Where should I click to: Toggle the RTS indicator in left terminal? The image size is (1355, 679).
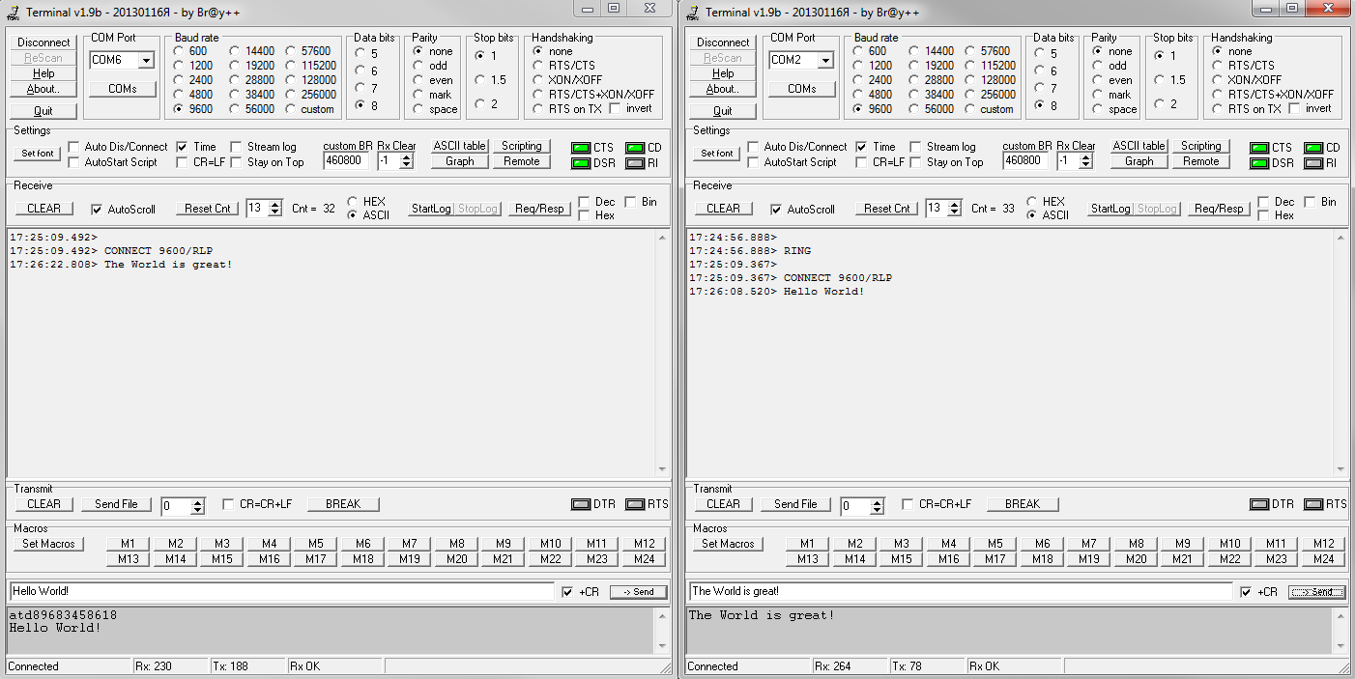[x=634, y=504]
